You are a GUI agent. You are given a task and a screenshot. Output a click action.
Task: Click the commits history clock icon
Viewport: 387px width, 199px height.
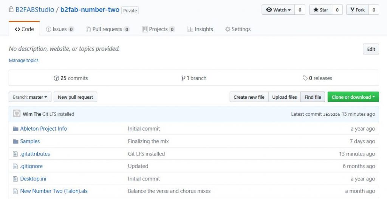pyautogui.click(x=56, y=78)
